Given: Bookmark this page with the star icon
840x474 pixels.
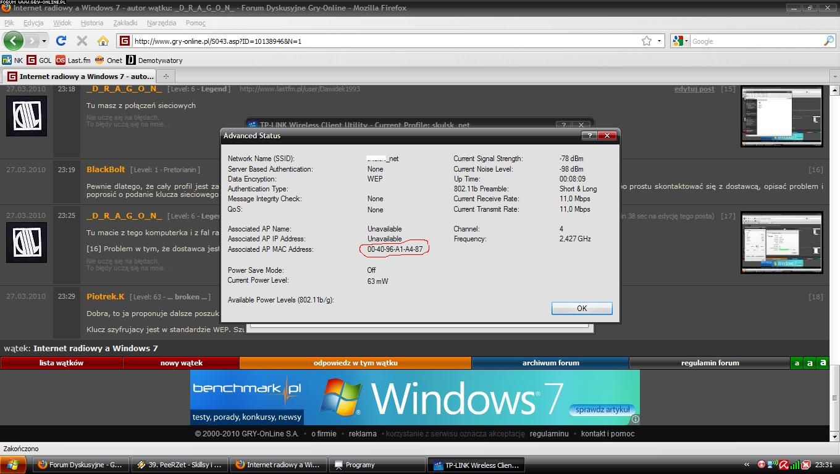Looking at the screenshot, I should coord(647,41).
